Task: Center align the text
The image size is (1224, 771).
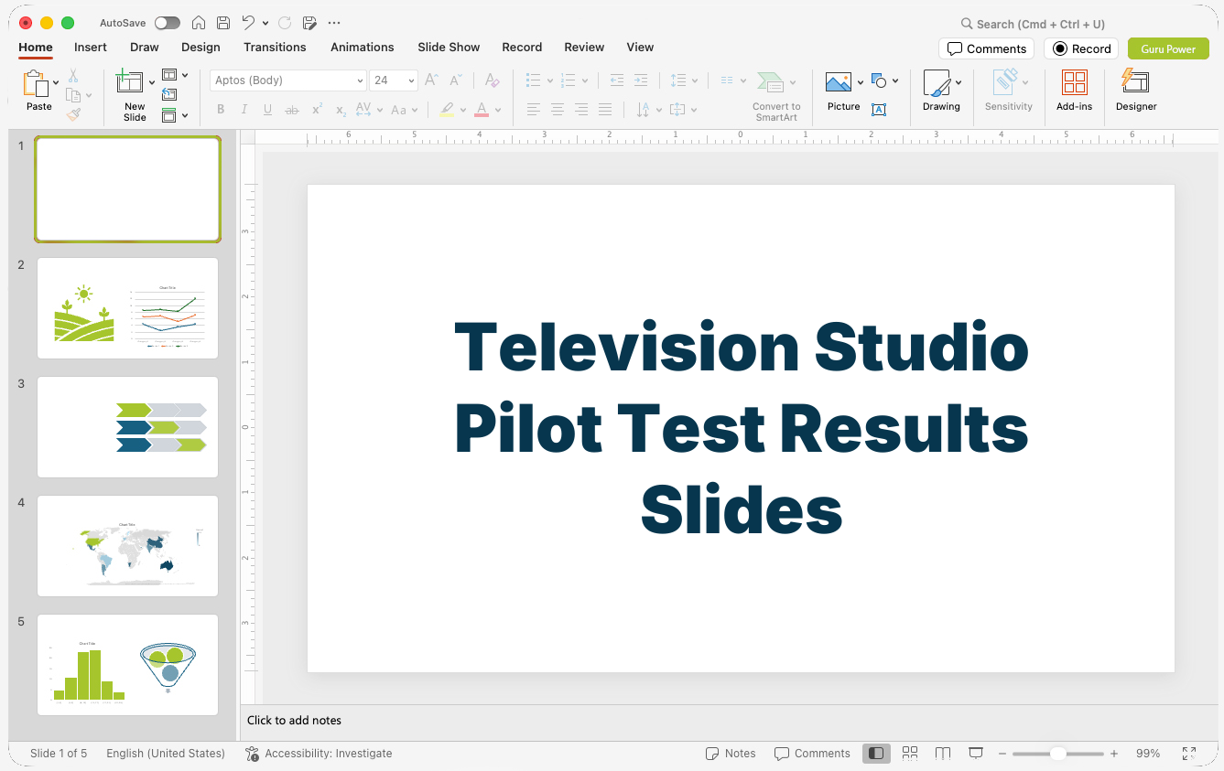Action: click(558, 110)
